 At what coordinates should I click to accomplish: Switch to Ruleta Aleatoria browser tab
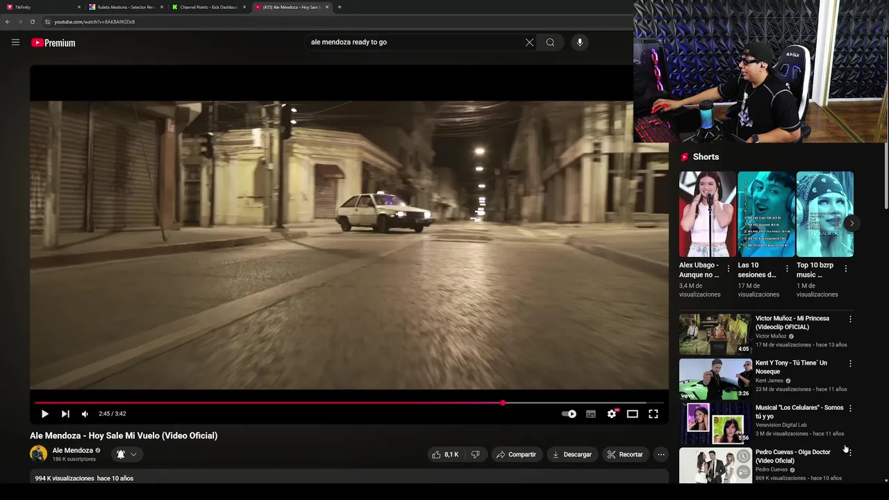126,7
